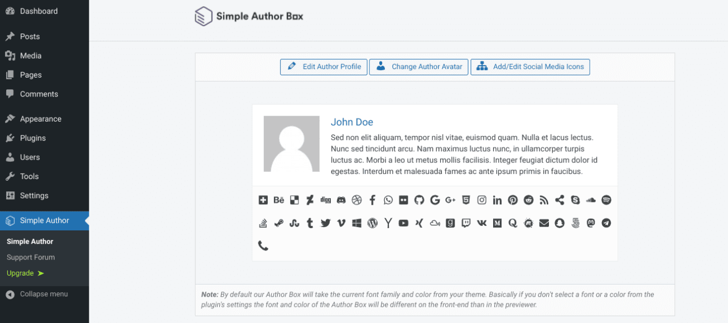Image resolution: width=728 pixels, height=323 pixels.
Task: Click the WordPress icon in the second row
Action: point(372,223)
